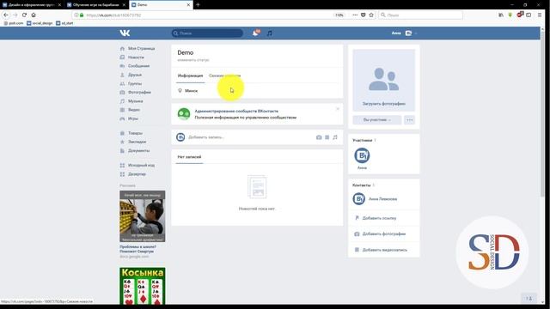Open the school problems ad image
This screenshot has width=550, height=309.
click(143, 216)
